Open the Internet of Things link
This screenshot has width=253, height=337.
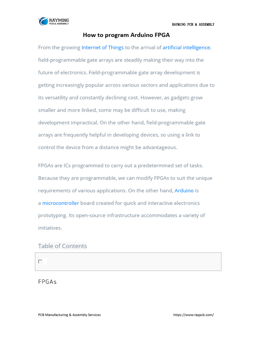click(x=102, y=47)
